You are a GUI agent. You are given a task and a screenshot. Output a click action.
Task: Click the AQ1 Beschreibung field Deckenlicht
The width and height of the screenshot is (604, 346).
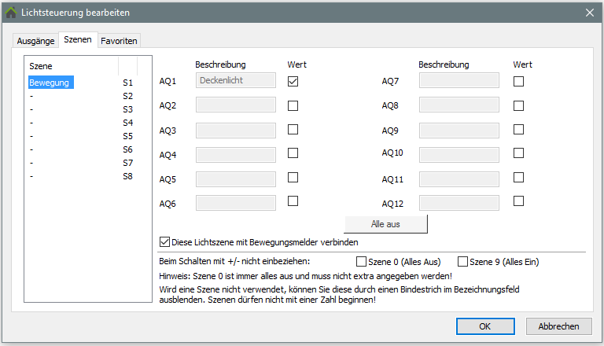pyautogui.click(x=235, y=80)
